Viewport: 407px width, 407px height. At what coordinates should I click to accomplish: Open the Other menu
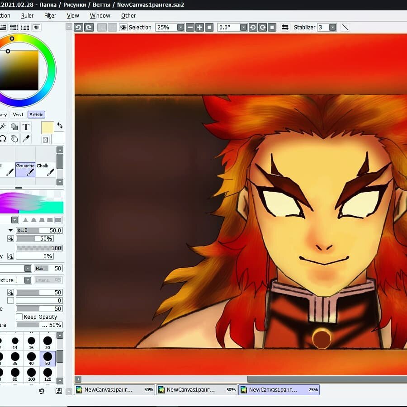[x=128, y=15]
